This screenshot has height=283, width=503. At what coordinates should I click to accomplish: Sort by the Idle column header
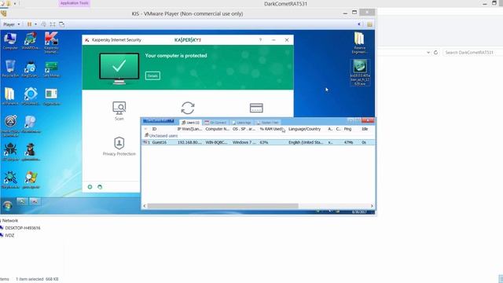tap(365, 129)
